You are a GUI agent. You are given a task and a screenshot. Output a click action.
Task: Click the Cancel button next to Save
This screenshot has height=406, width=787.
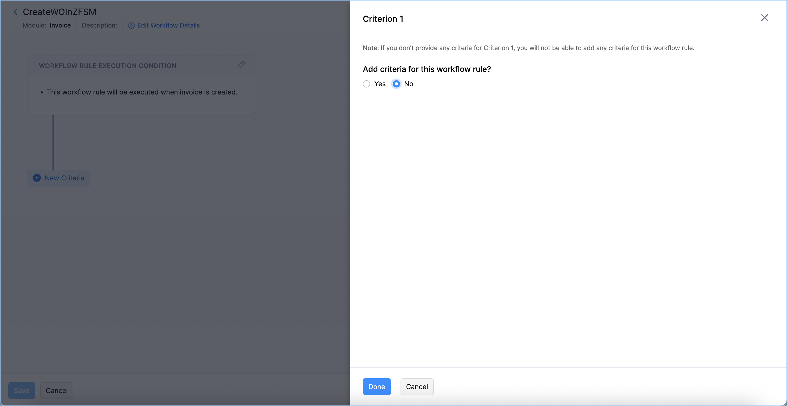pos(56,390)
